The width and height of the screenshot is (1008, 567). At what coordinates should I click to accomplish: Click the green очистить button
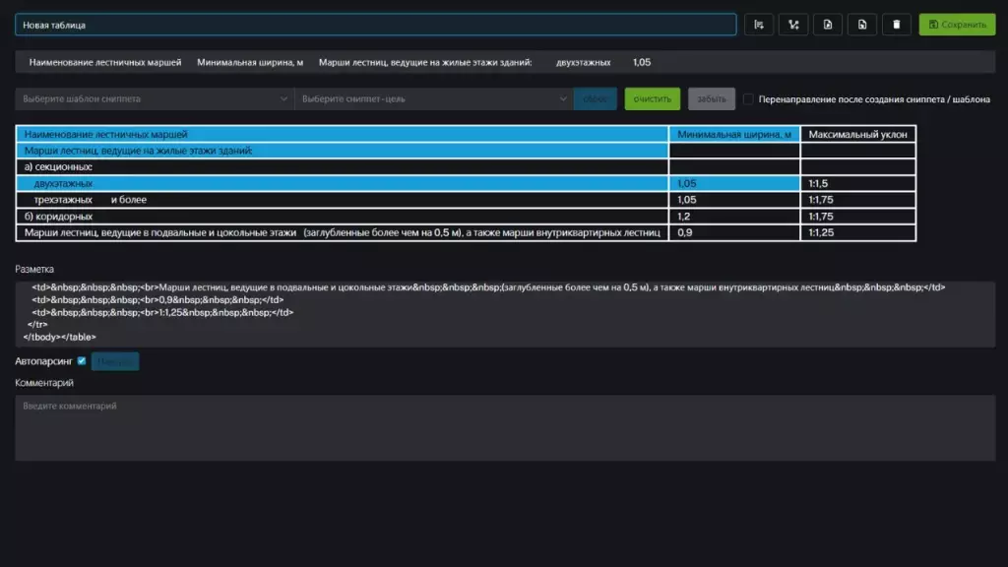652,99
